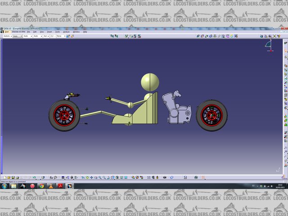
Task: Open the Tools menu
Action: (x=57, y=32)
